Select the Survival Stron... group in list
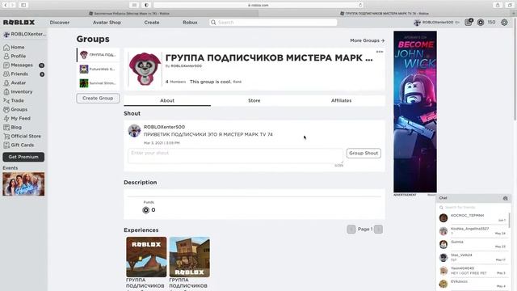Viewport: 517px width, 291px height. (x=98, y=83)
